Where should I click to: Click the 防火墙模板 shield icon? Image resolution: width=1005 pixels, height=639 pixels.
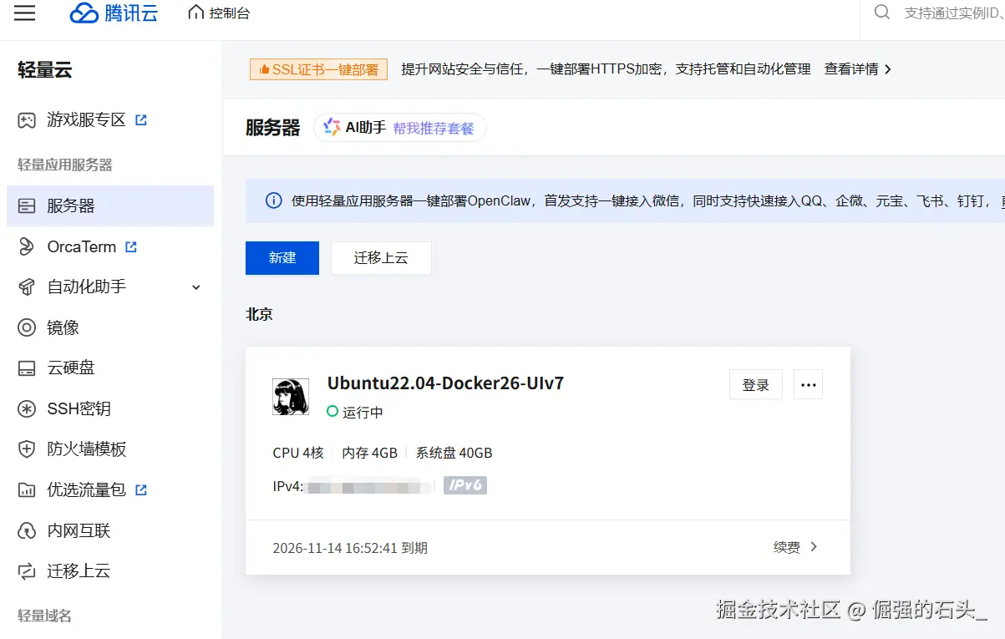(x=27, y=449)
